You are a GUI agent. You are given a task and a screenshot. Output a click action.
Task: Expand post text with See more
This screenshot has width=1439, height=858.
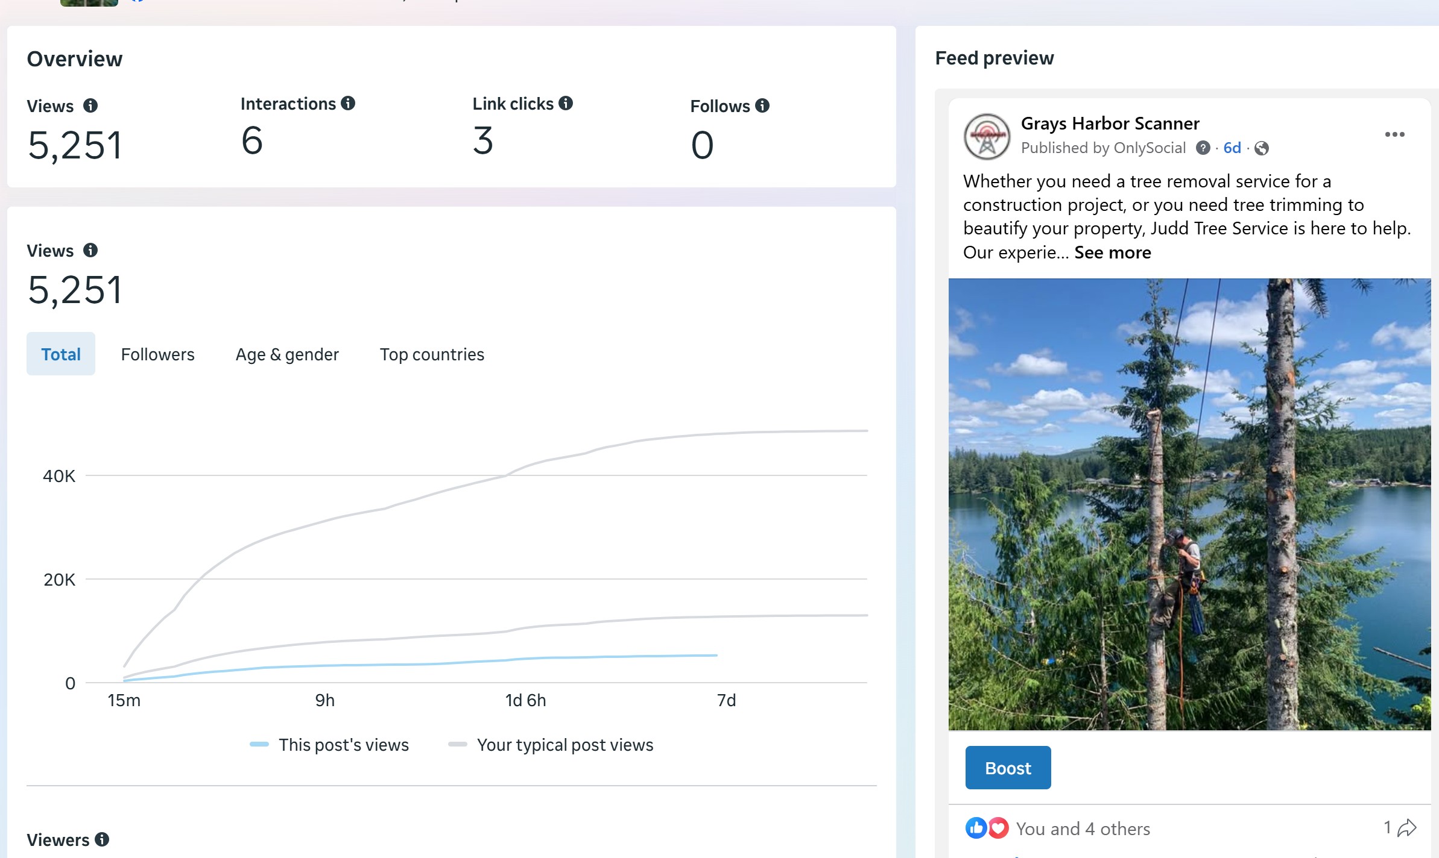[1113, 252]
